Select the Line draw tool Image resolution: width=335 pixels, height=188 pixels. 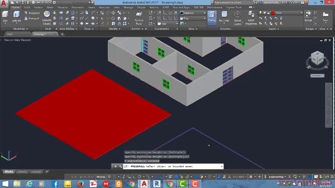pos(87,18)
